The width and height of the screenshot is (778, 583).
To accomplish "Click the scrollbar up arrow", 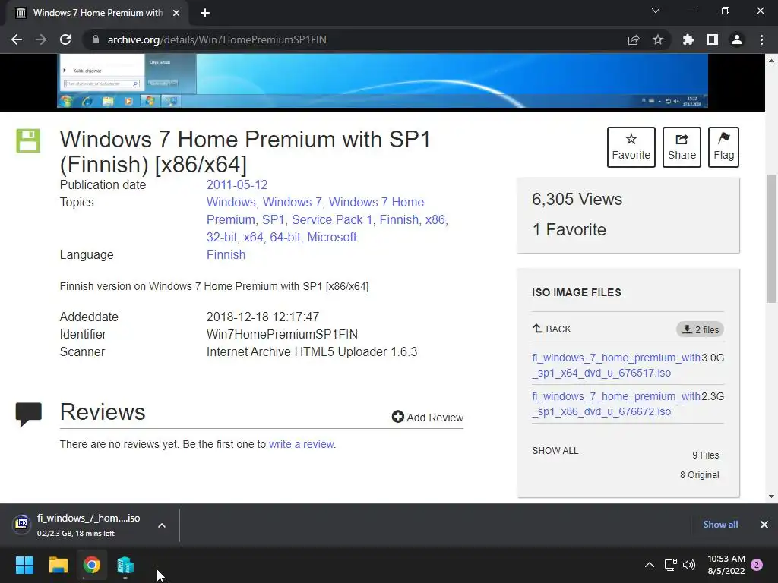I will click(771, 61).
